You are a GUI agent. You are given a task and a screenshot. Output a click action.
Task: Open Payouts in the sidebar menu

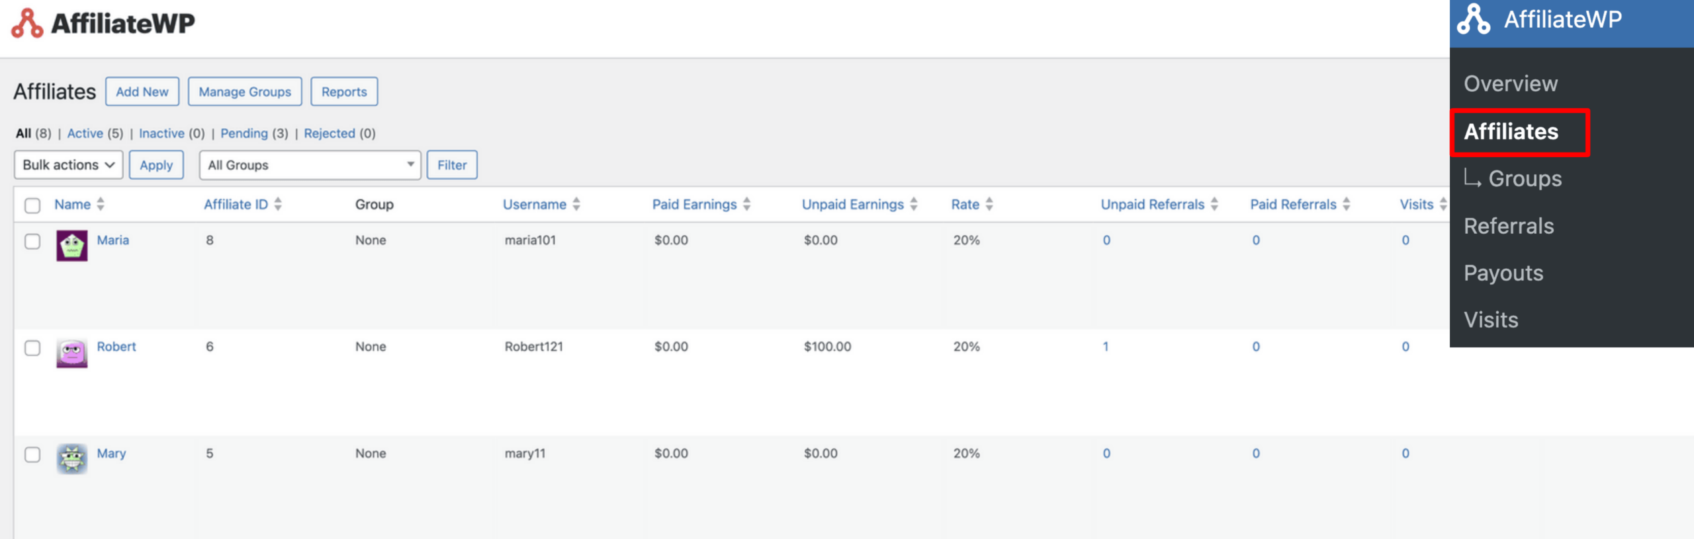coord(1503,273)
